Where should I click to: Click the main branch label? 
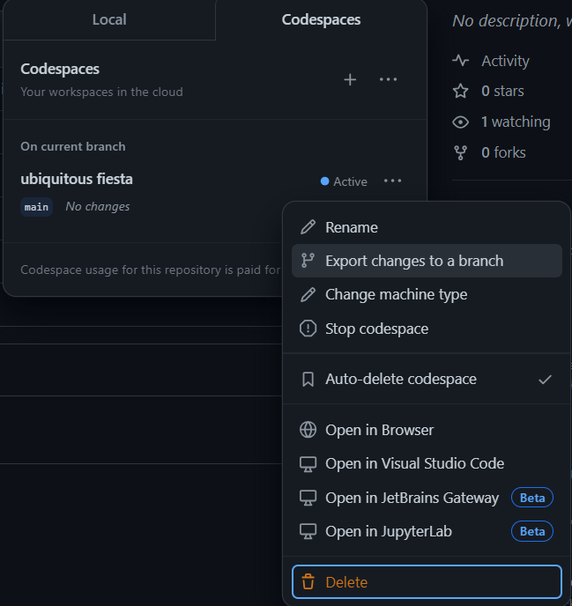pos(36,207)
